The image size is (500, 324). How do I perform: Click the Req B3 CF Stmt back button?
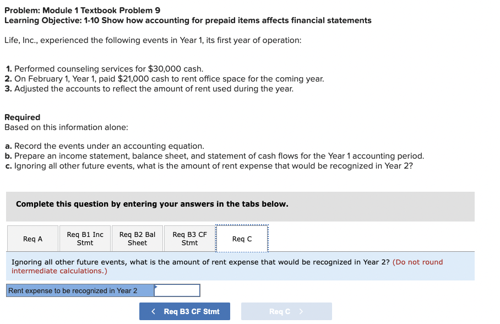184,311
